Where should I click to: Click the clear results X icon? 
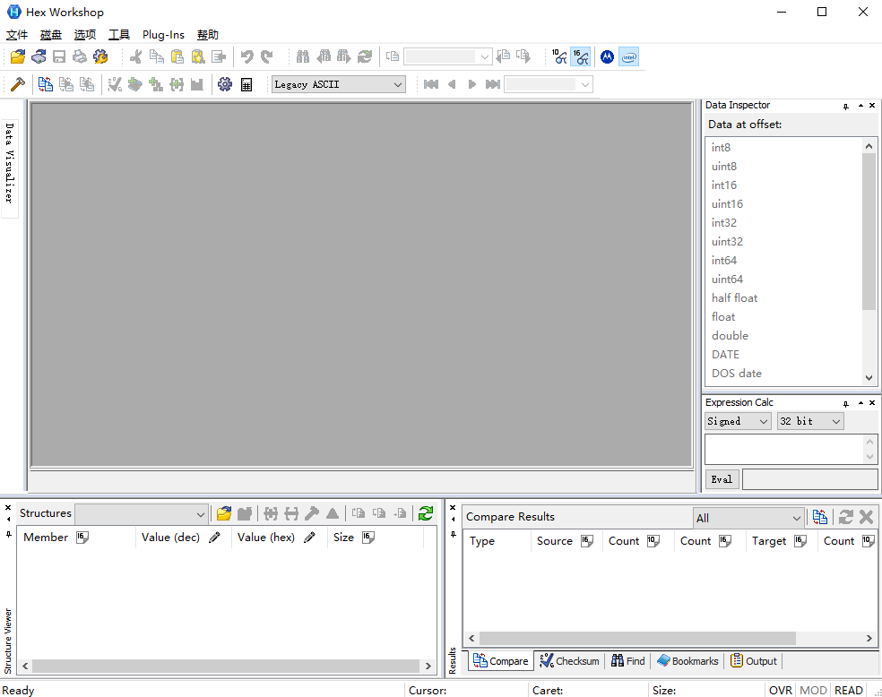(866, 517)
